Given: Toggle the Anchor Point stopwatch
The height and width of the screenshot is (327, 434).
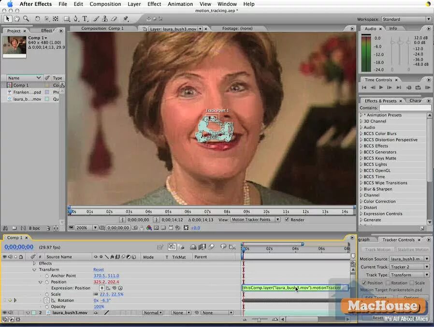Looking at the screenshot, I should click(47, 276).
